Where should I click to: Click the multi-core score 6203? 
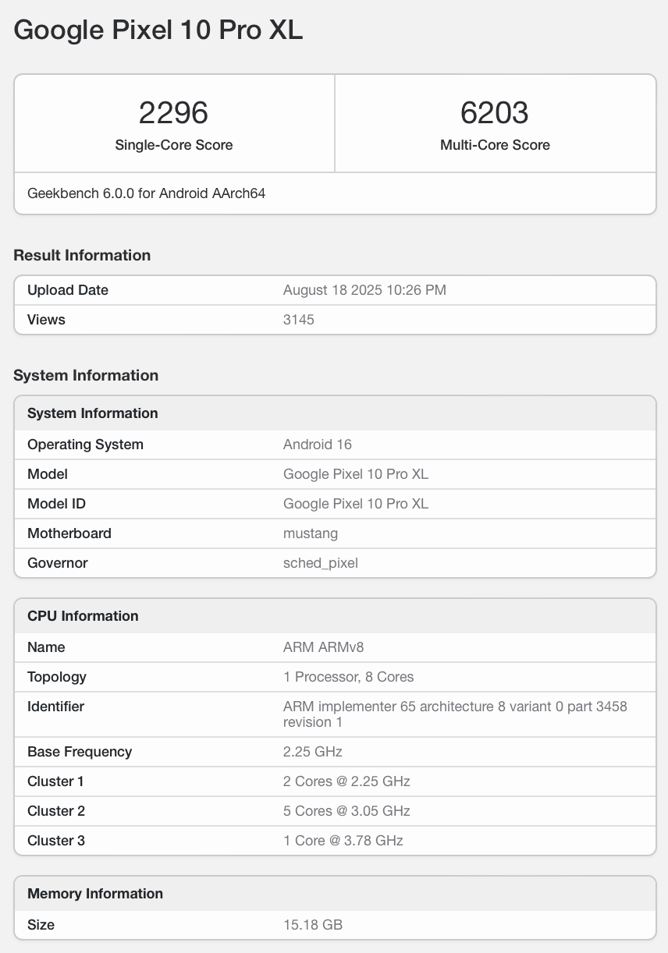pyautogui.click(x=495, y=113)
